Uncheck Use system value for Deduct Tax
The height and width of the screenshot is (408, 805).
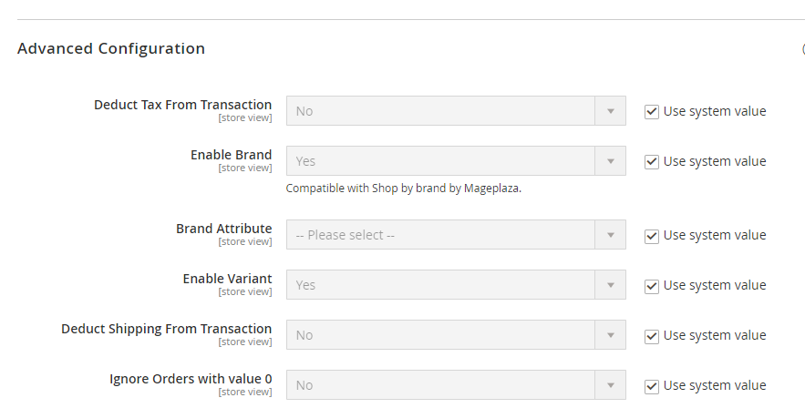point(651,111)
